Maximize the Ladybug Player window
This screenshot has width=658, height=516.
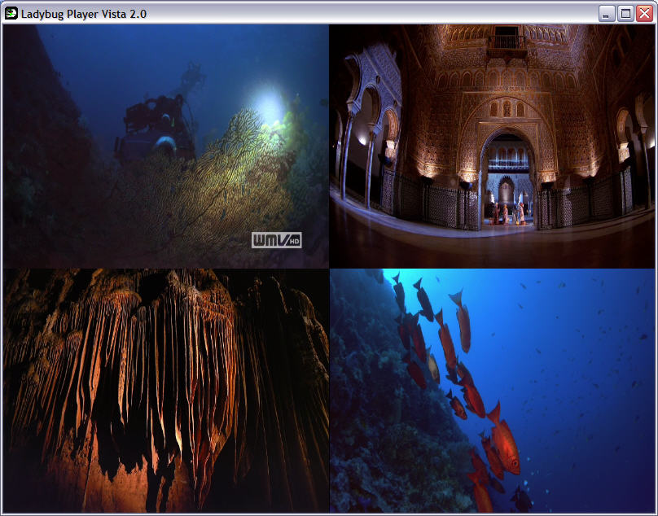click(625, 13)
